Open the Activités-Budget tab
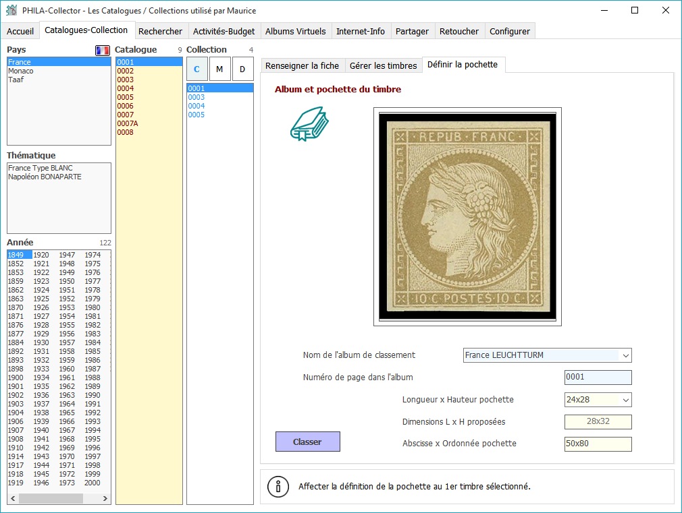 (x=224, y=31)
